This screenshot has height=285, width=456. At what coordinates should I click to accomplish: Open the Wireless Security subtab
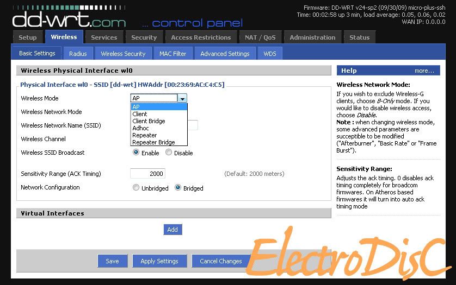pos(123,53)
